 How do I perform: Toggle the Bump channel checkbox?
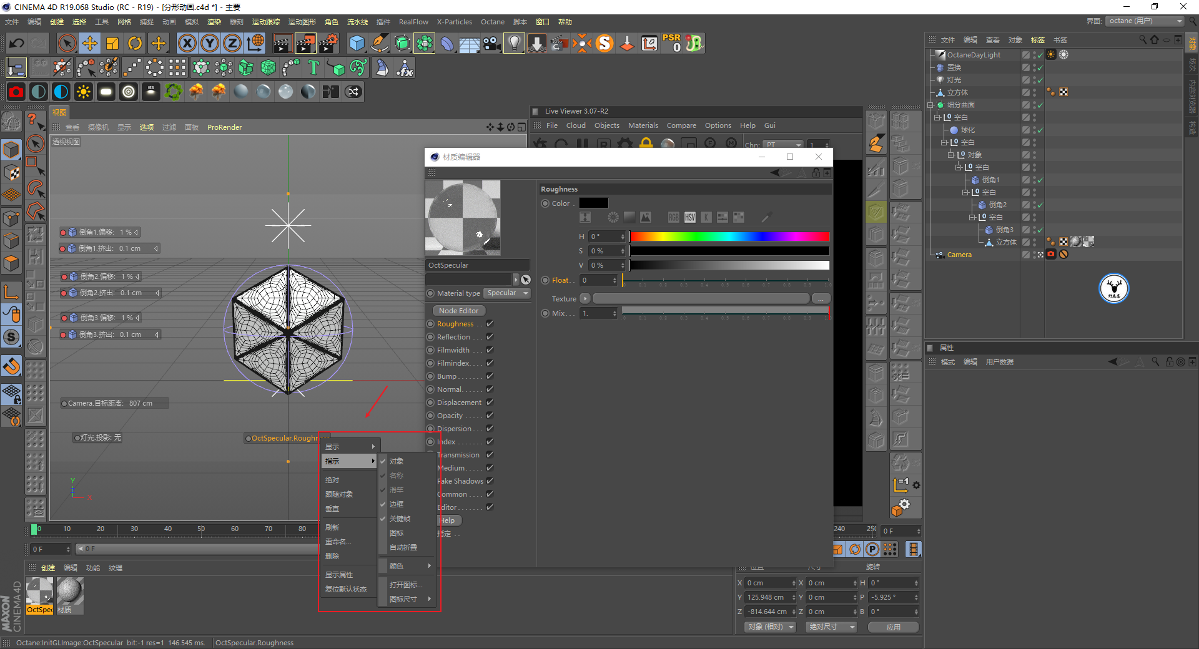[x=490, y=376]
